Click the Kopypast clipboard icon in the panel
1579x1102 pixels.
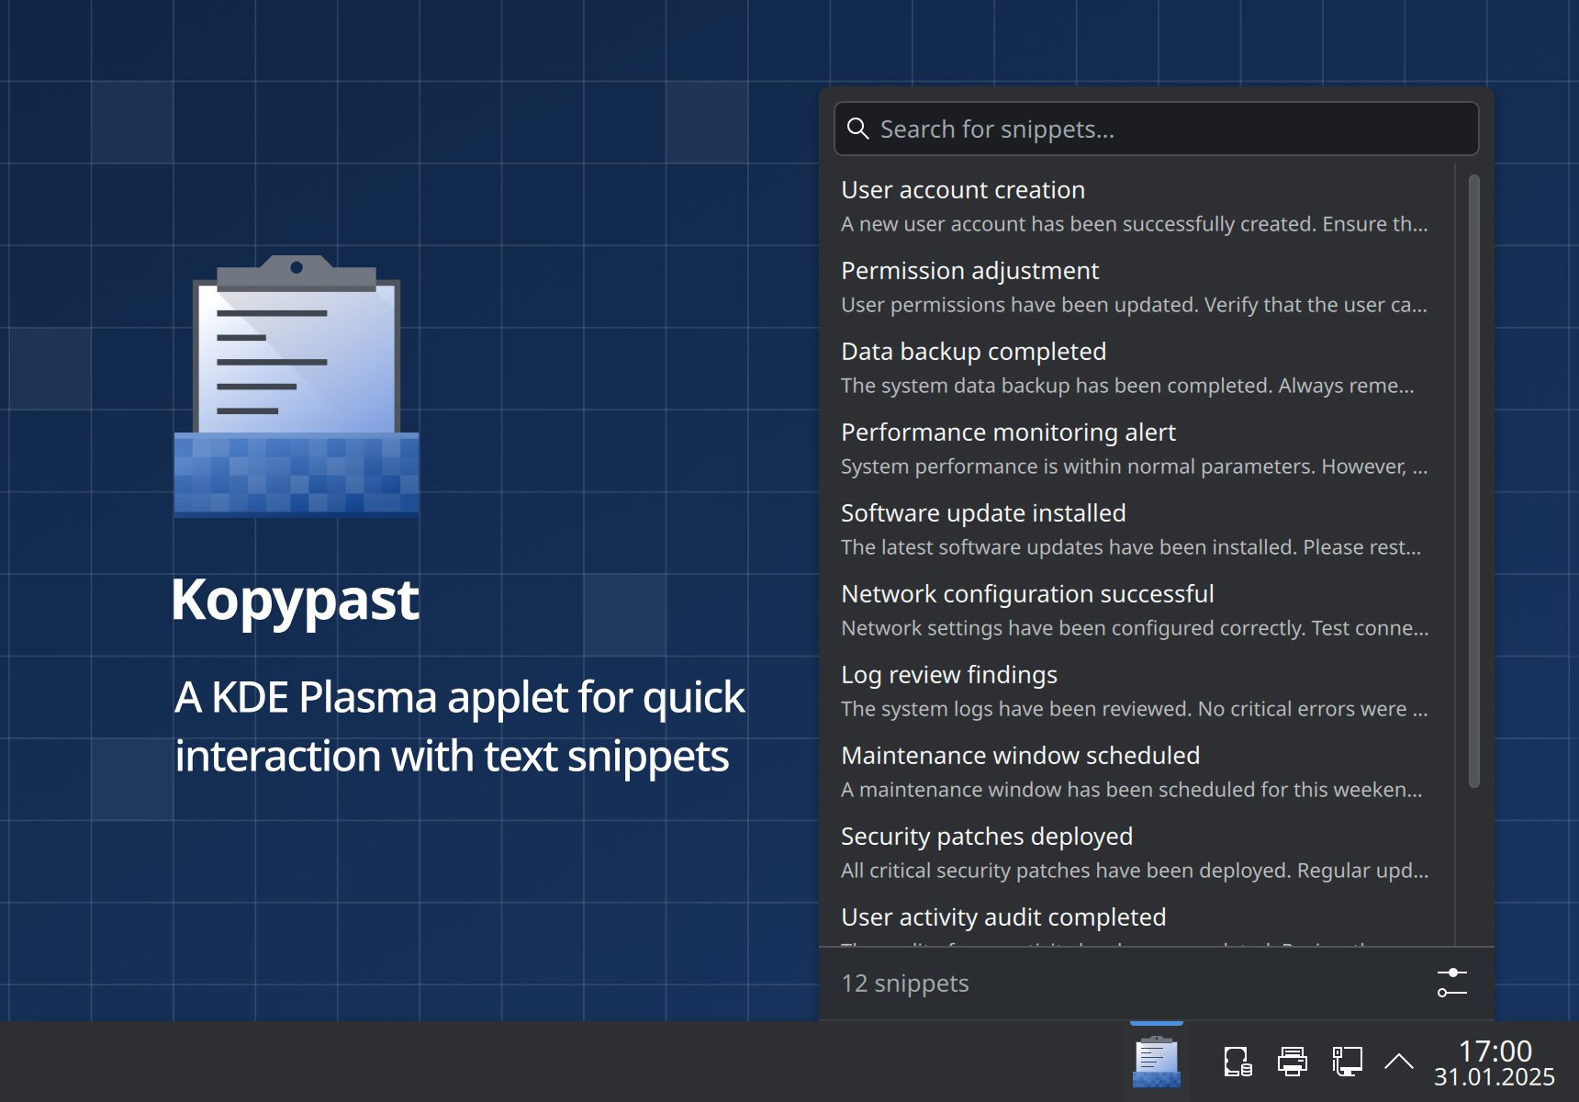click(1157, 1062)
